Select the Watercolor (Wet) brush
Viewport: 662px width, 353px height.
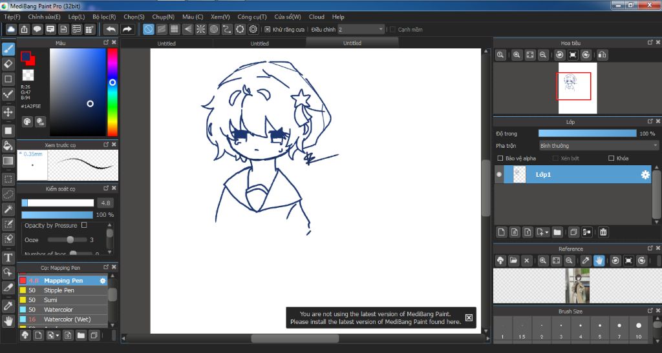63,319
